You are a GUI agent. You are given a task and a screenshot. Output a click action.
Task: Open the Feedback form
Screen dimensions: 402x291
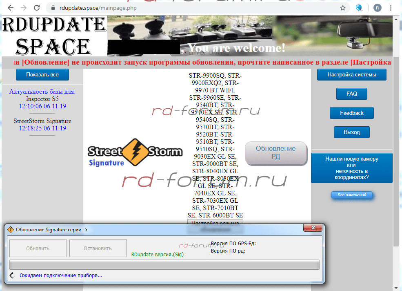(351, 113)
